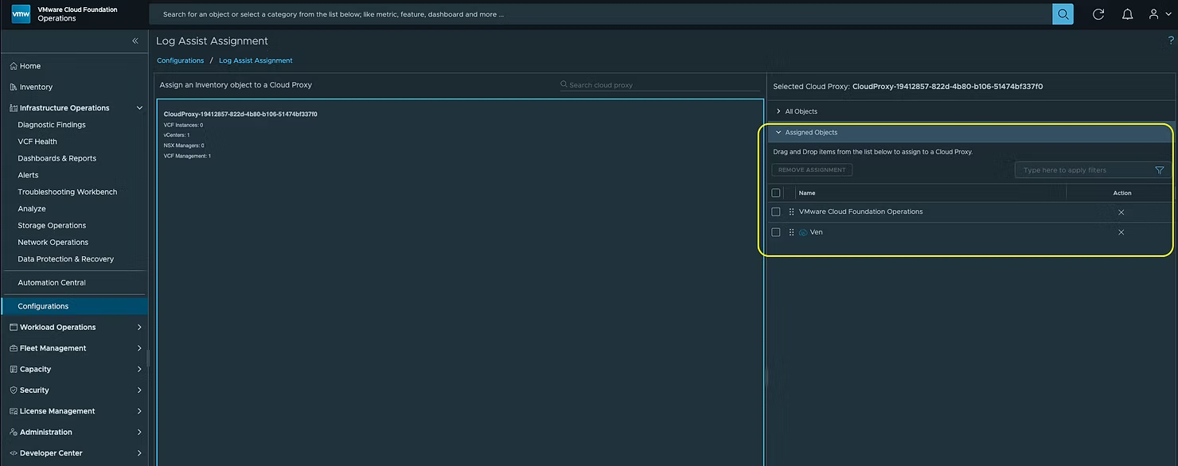Open the notifications bell

click(x=1127, y=14)
